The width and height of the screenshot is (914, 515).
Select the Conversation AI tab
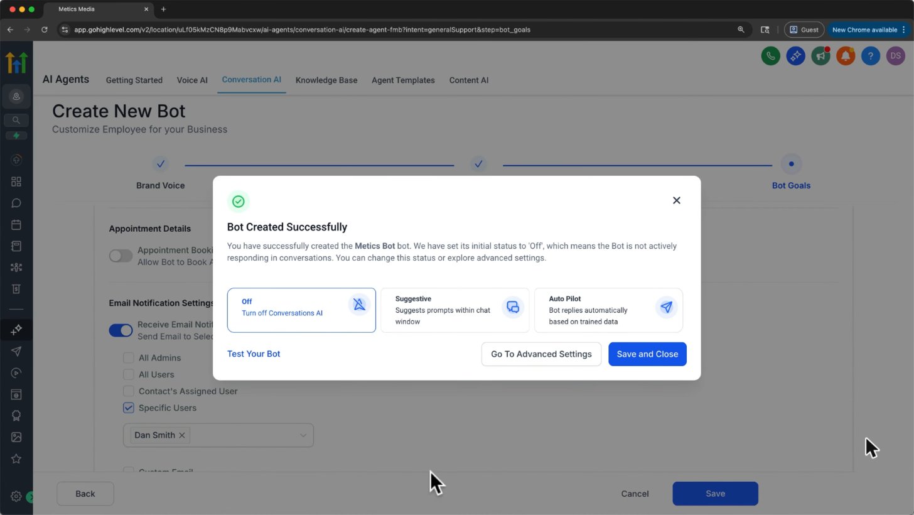pyautogui.click(x=252, y=80)
